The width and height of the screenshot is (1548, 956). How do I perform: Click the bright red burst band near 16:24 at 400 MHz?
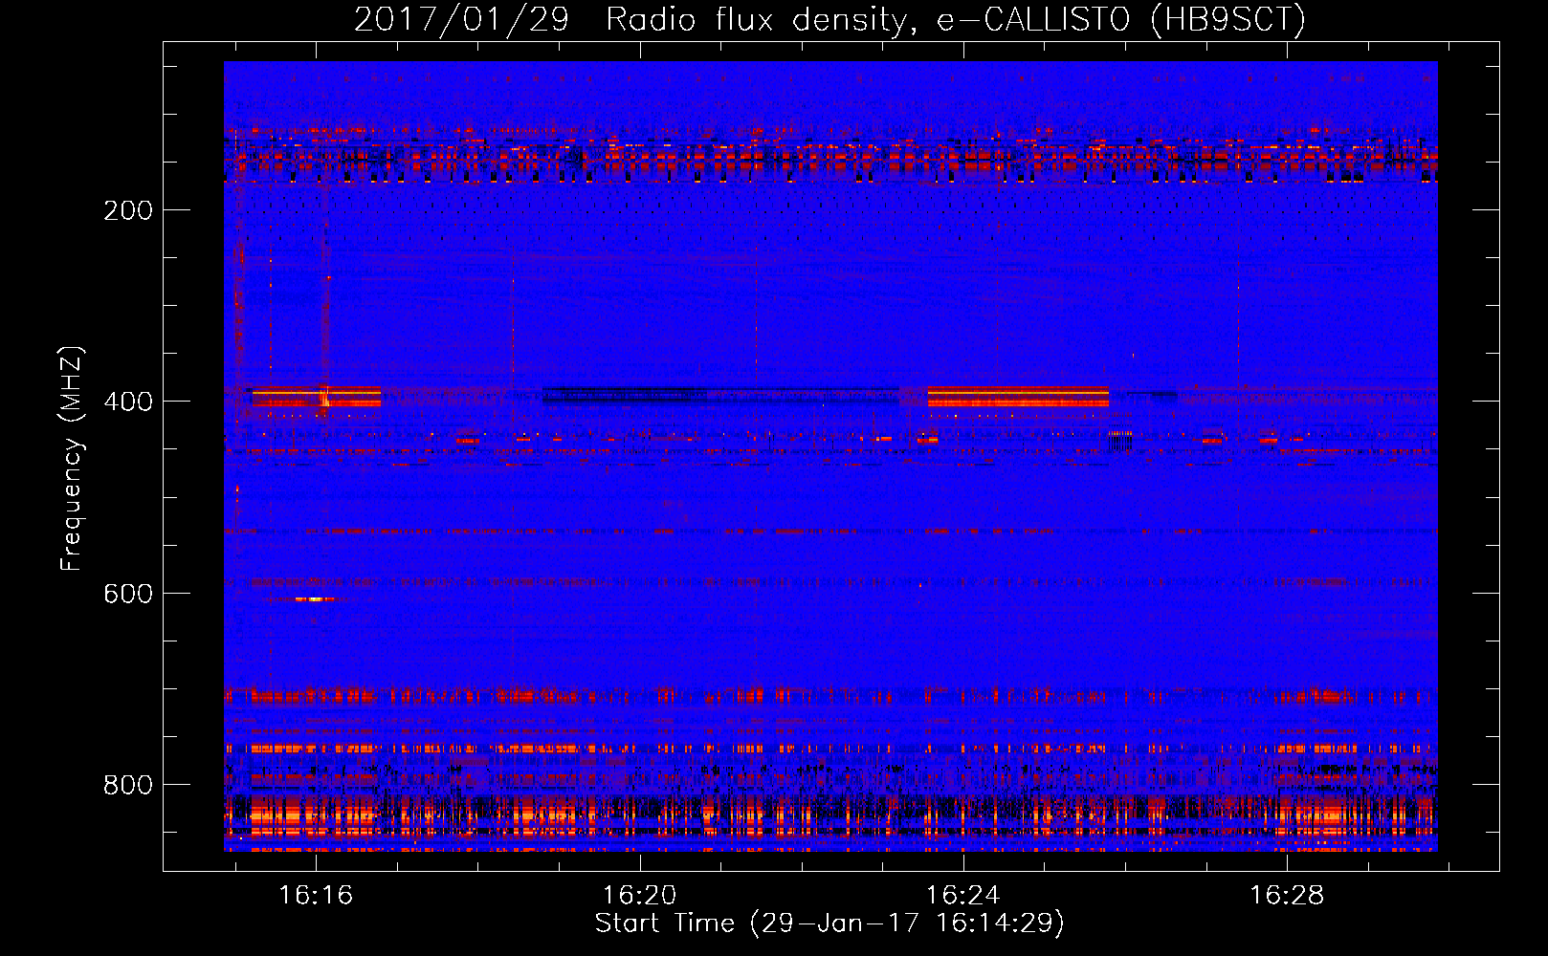1018,397
